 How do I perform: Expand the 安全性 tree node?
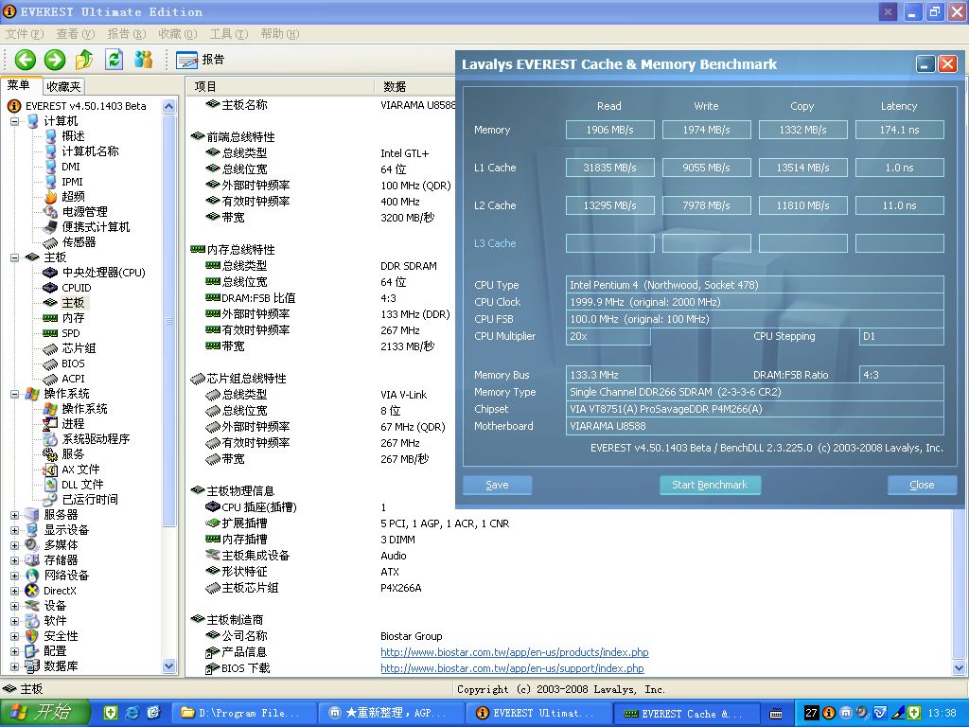coord(14,636)
